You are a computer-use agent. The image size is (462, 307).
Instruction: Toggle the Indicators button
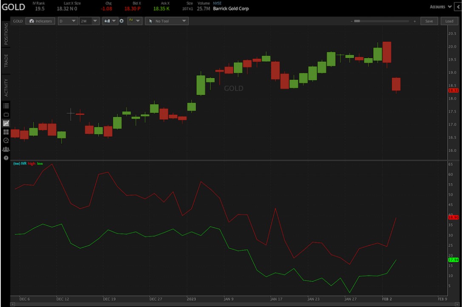click(x=40, y=21)
